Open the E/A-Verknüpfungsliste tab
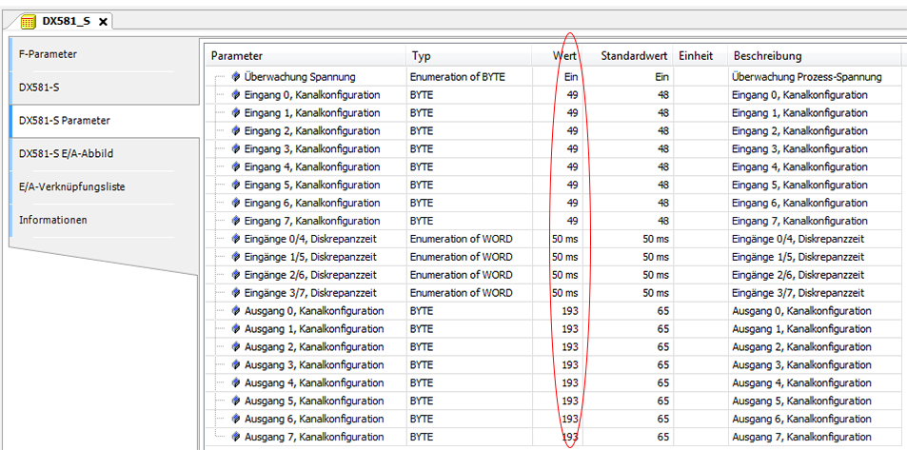The height and width of the screenshot is (450, 907). coord(72,186)
